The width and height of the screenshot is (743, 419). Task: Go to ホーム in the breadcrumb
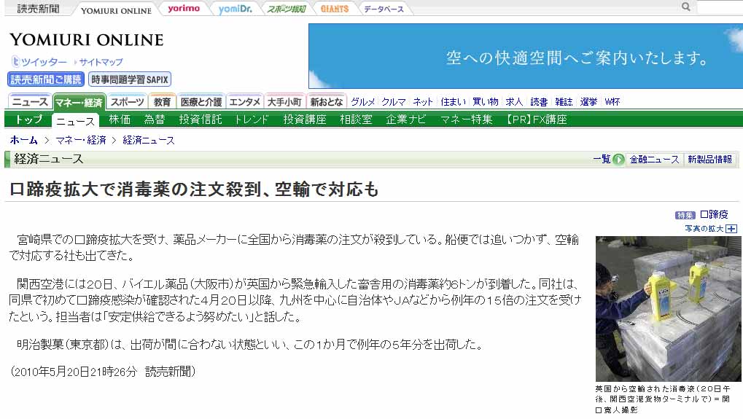[x=24, y=140]
